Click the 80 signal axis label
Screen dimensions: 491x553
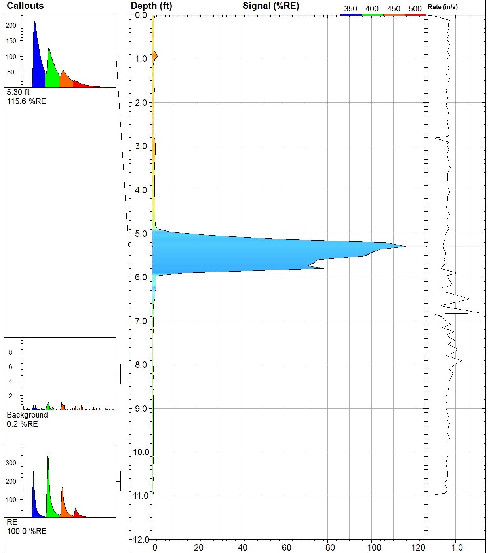[x=330, y=548]
